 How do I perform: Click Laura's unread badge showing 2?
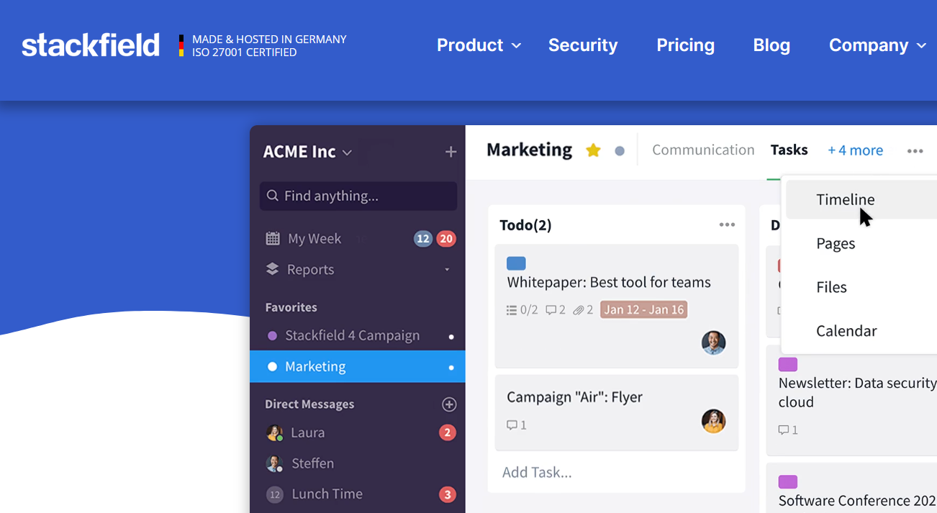[448, 432]
